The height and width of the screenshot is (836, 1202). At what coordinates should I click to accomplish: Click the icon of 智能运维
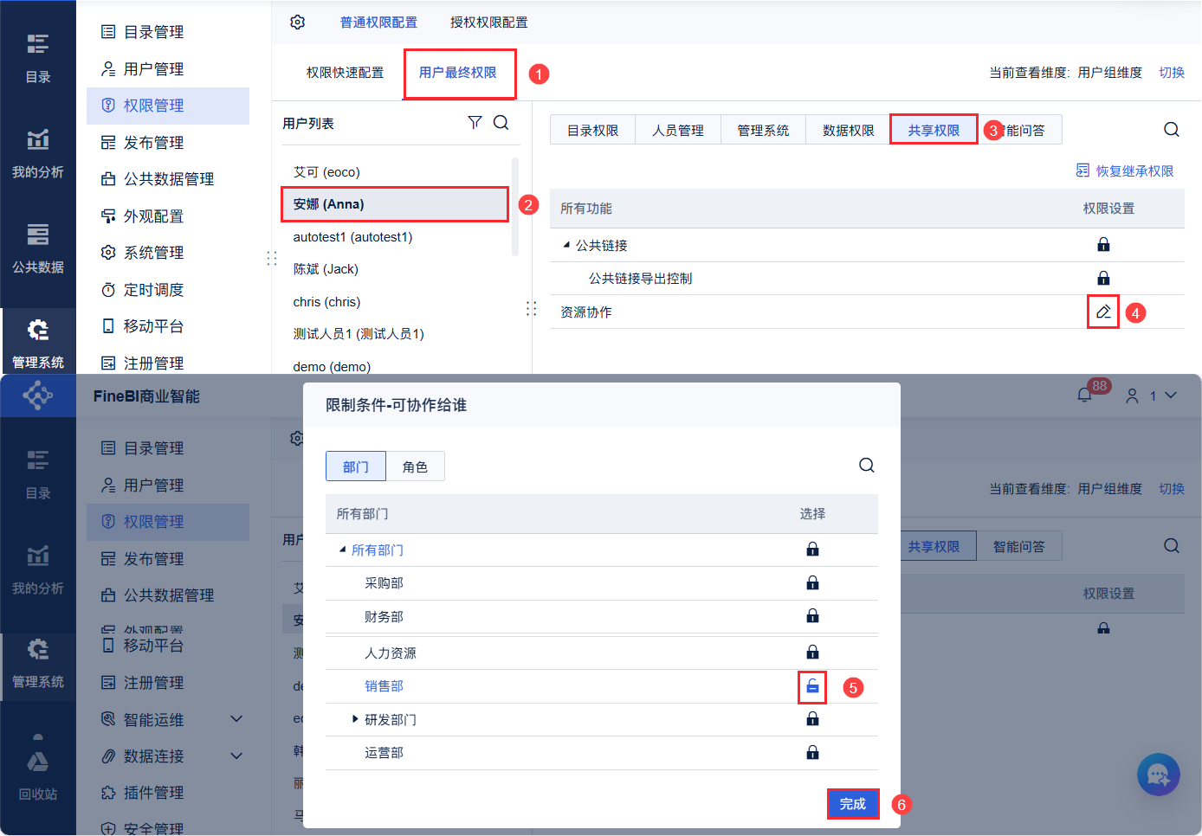108,719
